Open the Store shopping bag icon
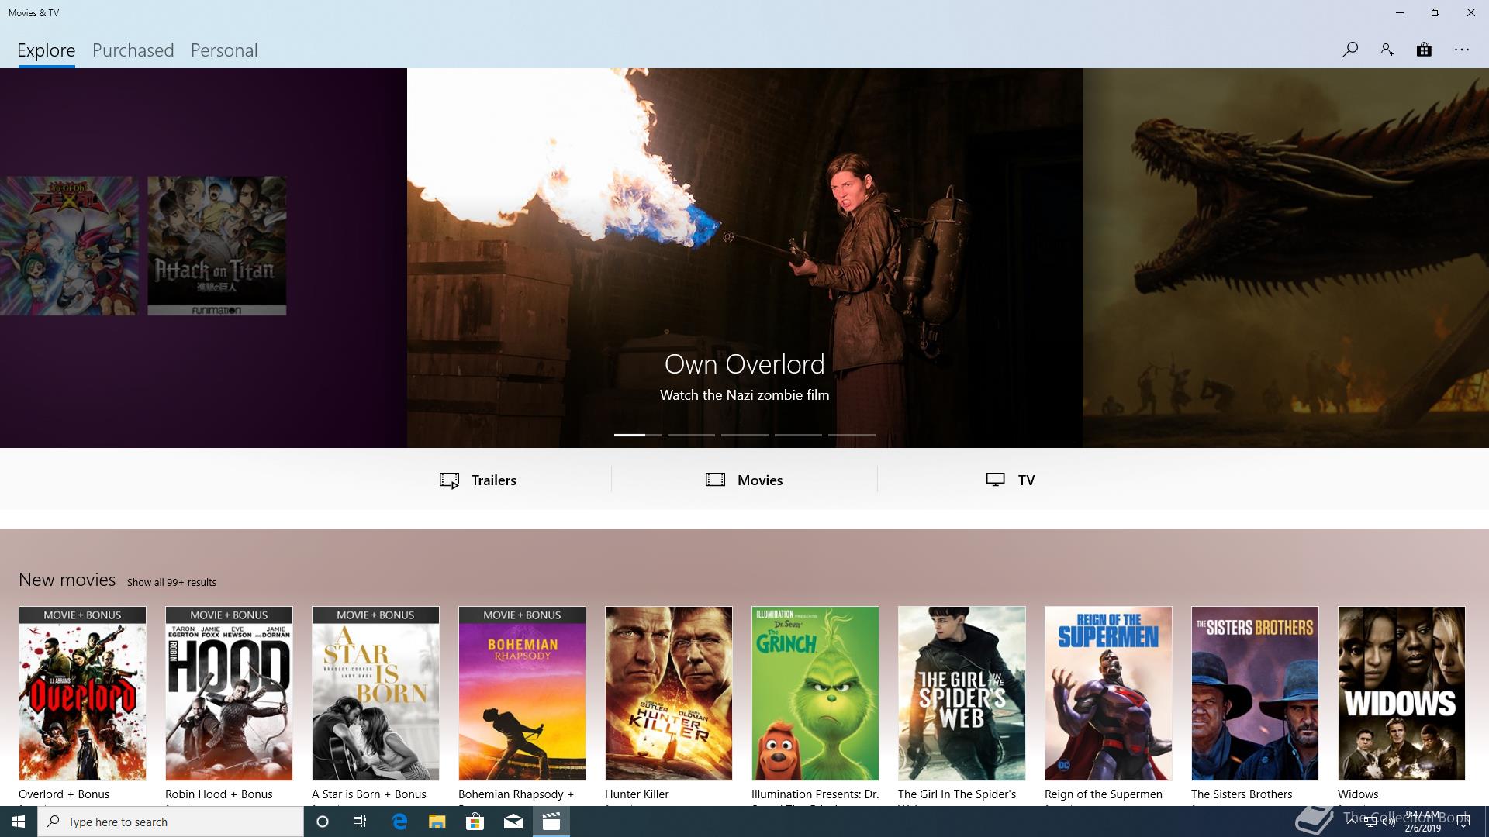 (x=1424, y=50)
